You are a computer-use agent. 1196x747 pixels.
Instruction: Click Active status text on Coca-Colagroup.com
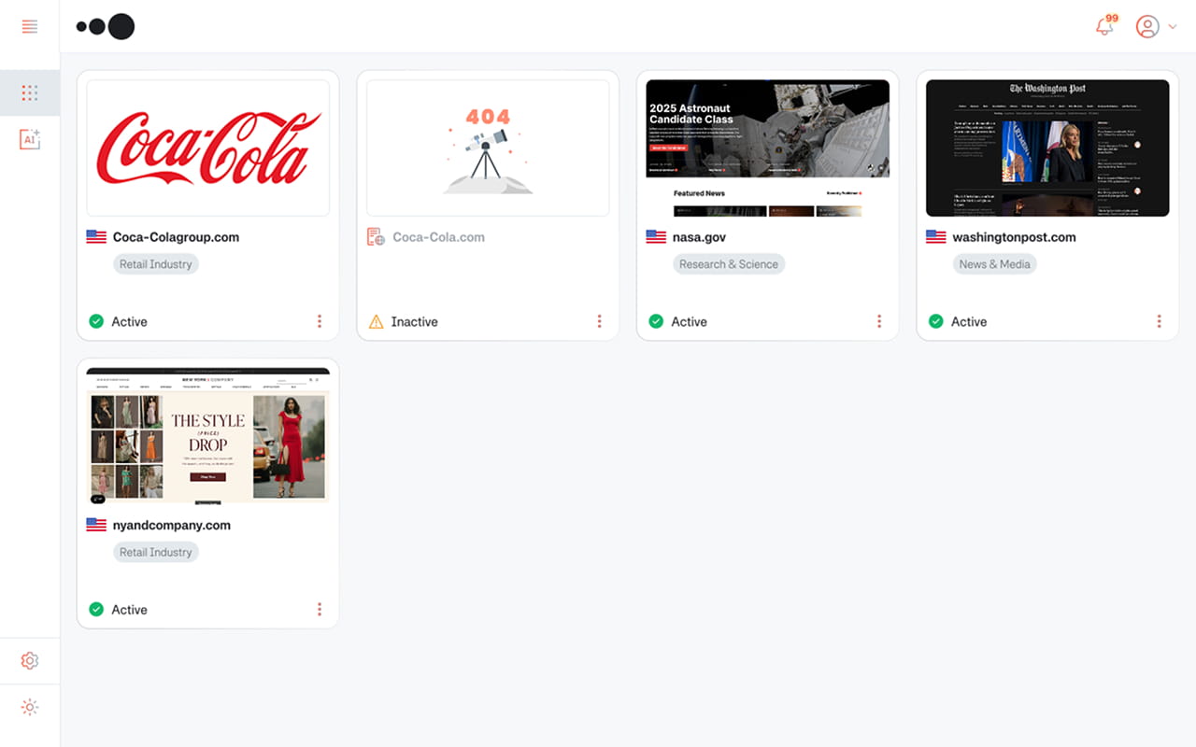pos(129,321)
